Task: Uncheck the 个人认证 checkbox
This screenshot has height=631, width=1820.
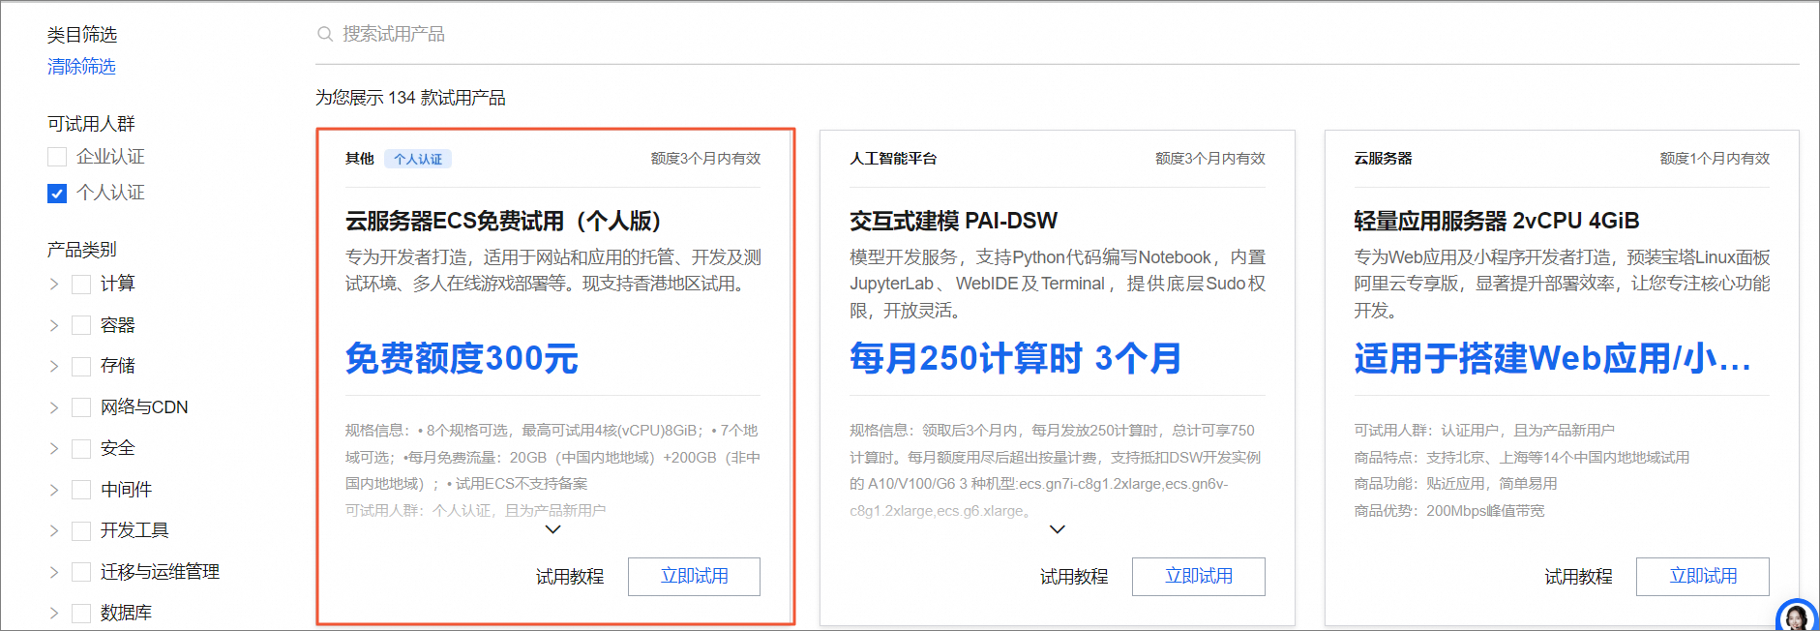Action: click(57, 194)
